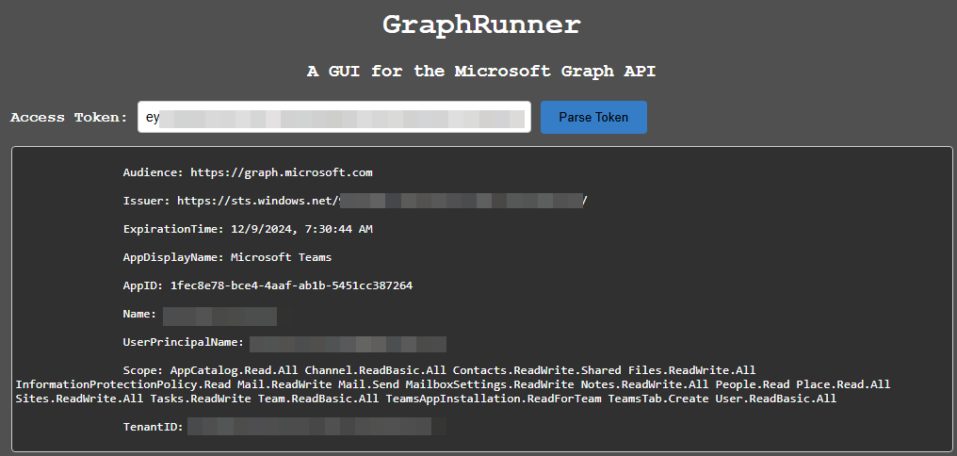
Task: Click the Parse Token button
Action: tap(593, 117)
